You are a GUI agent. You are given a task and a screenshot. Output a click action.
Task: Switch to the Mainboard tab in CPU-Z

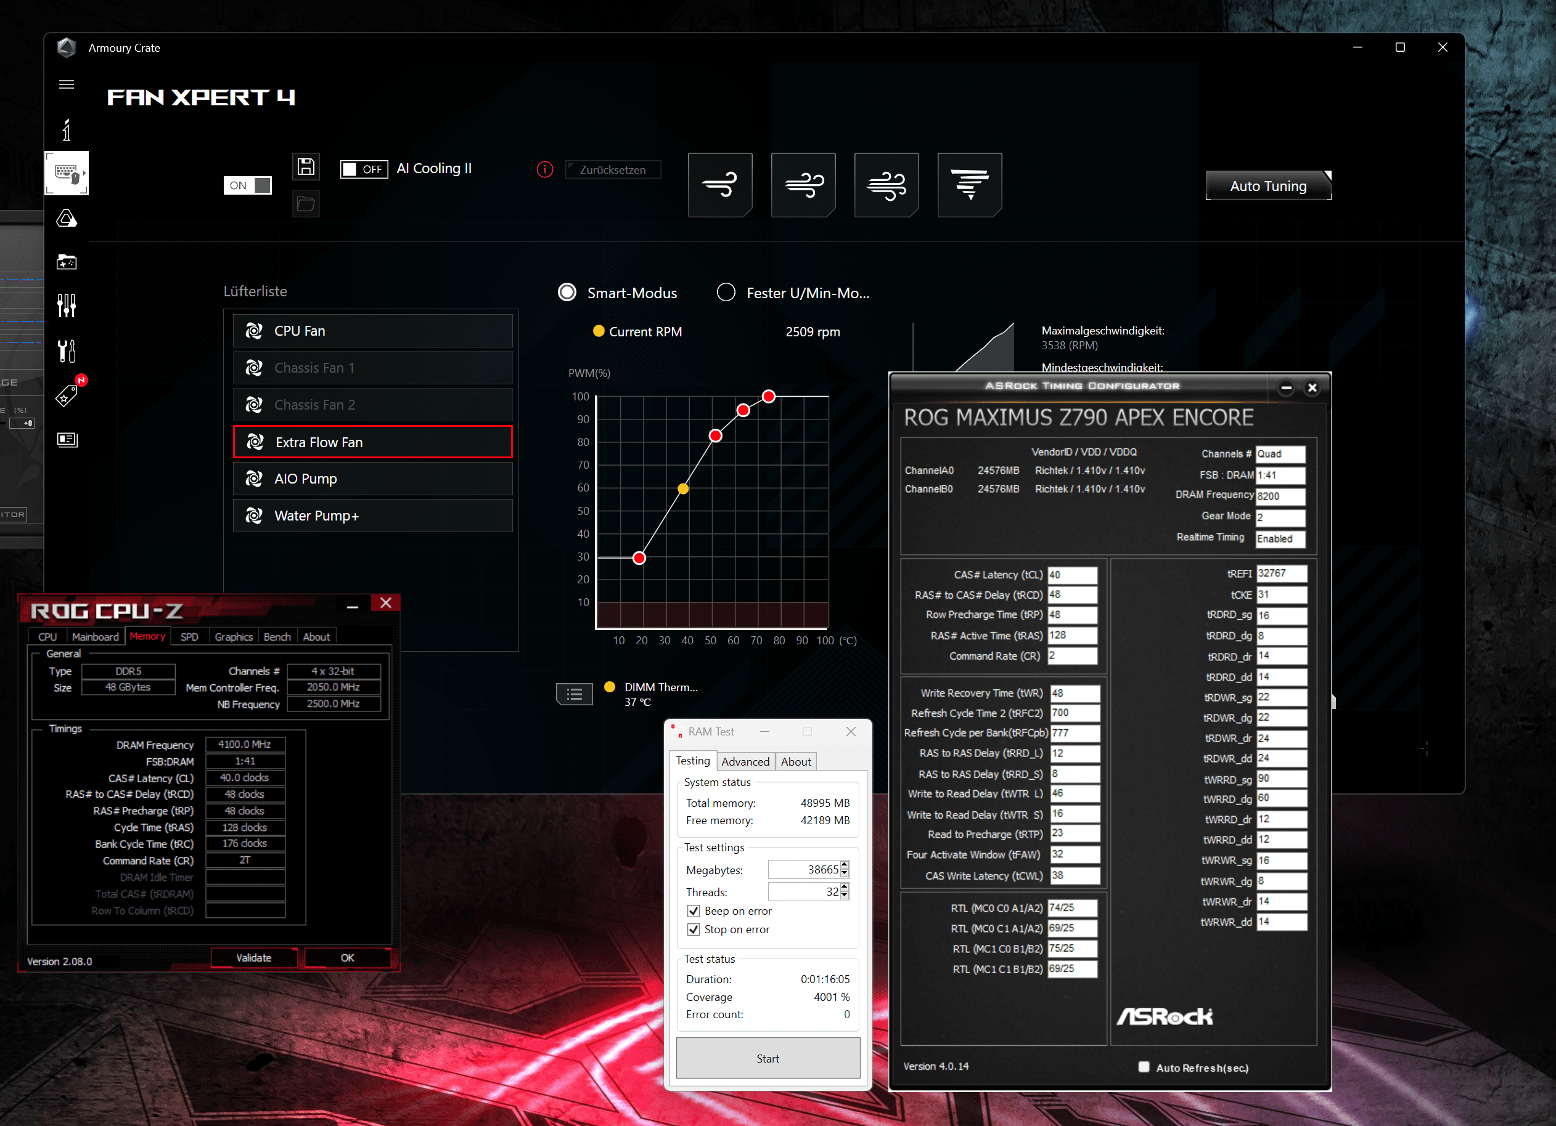(x=96, y=637)
